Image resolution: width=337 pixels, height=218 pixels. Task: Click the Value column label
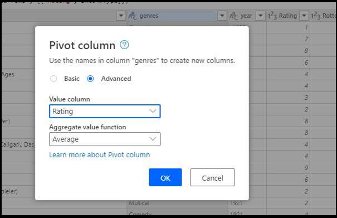pos(70,99)
